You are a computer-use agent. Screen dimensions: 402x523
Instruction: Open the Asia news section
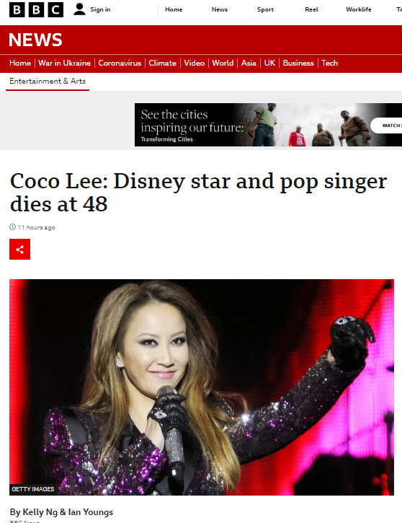(x=249, y=63)
